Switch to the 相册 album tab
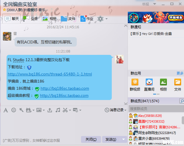 49,19
